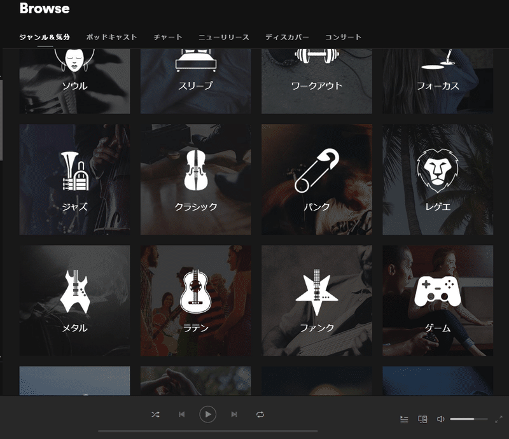Click the レゲエ label text

coord(438,207)
